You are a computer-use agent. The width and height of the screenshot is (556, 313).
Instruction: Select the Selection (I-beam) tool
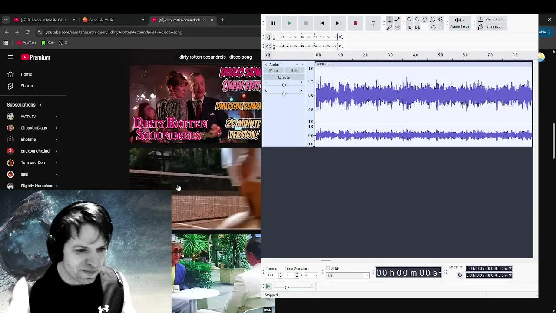pyautogui.click(x=390, y=20)
